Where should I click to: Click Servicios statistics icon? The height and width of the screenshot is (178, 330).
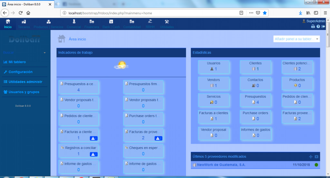212,102
